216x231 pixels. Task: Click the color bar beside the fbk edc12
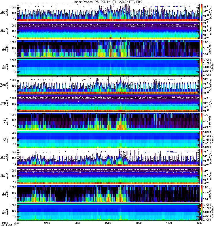pos(202,194)
